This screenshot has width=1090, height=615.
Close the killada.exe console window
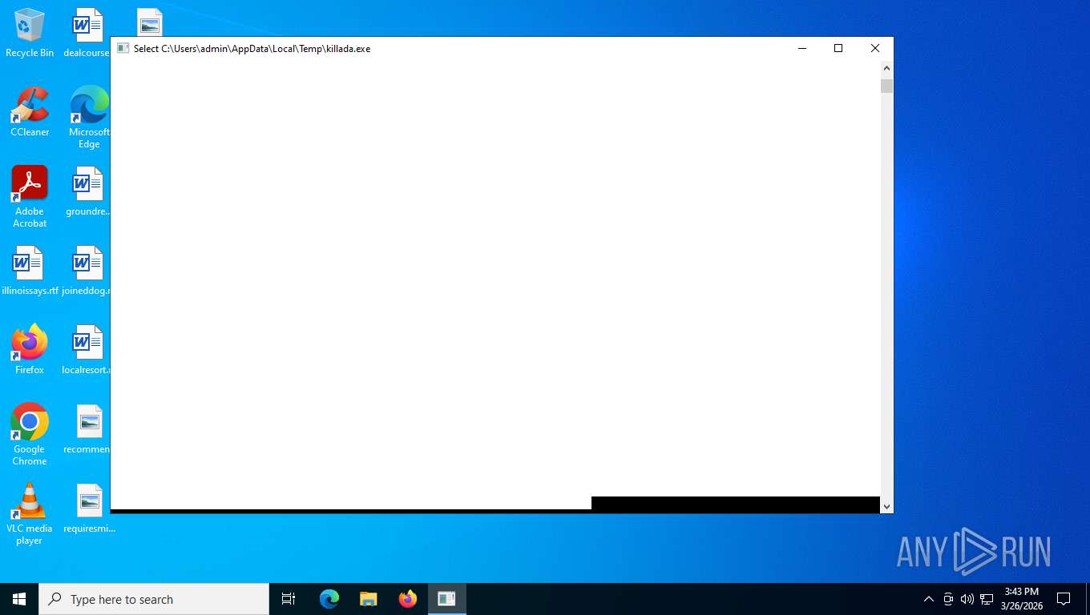click(x=875, y=48)
